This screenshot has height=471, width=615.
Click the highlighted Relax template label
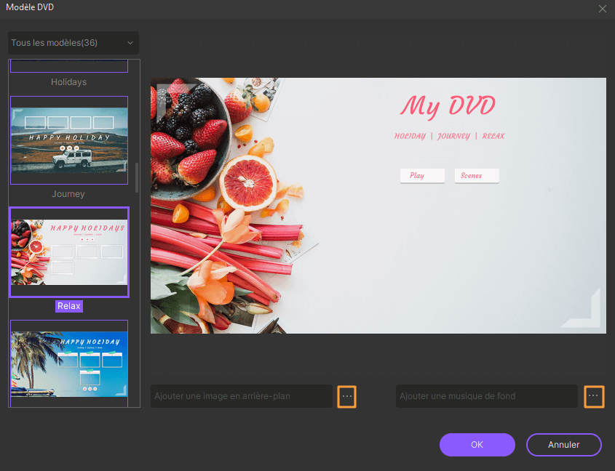click(x=69, y=306)
